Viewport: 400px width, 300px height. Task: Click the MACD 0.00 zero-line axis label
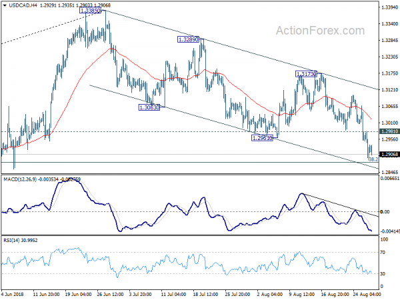384,212
